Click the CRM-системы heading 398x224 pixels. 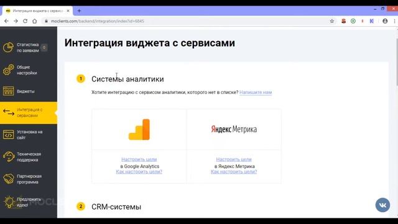(x=116, y=207)
